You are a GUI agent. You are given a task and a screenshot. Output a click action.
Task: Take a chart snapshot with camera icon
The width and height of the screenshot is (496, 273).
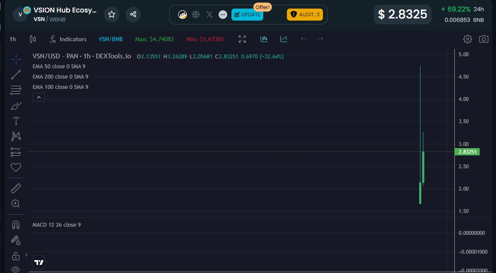pyautogui.click(x=484, y=39)
